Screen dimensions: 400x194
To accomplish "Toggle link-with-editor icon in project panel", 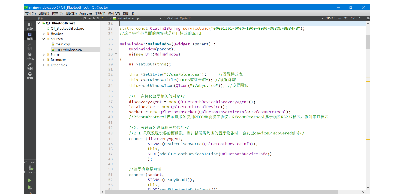I will point(90,18).
